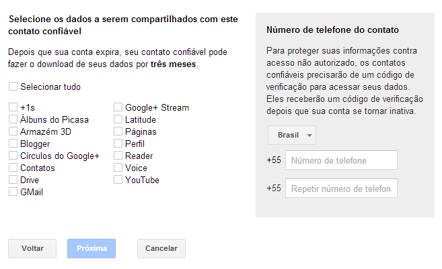Check the YouTube checkbox
The height and width of the screenshot is (269, 442).
pyautogui.click(x=118, y=180)
